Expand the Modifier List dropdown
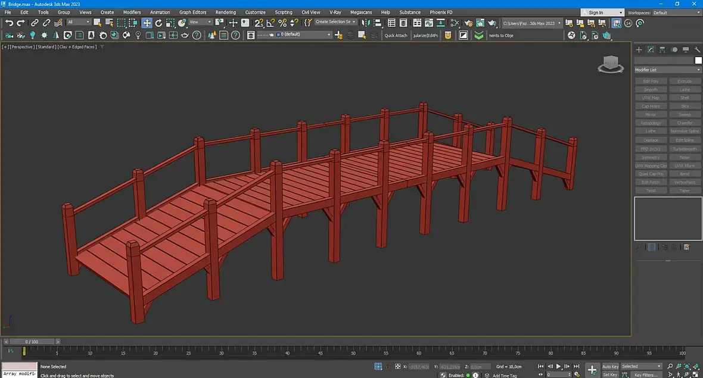This screenshot has width=703, height=378. [x=668, y=70]
